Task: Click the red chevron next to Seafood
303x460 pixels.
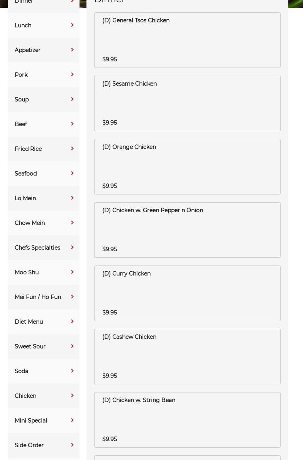Action: pyautogui.click(x=72, y=174)
